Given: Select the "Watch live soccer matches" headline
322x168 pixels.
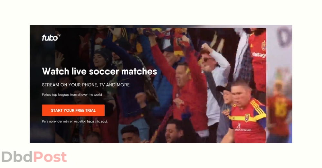Looking at the screenshot, I should (99, 71).
